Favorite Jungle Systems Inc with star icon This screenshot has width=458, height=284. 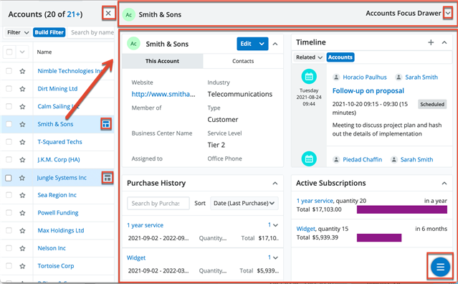[22, 178]
